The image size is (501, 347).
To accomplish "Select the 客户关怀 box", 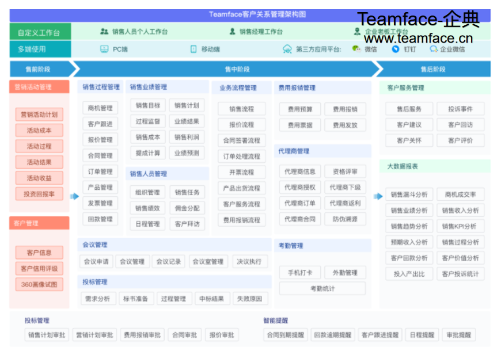I will 409,140.
